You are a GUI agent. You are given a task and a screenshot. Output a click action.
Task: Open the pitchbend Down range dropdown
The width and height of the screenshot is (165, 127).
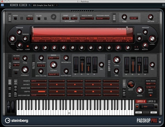pos(66,18)
